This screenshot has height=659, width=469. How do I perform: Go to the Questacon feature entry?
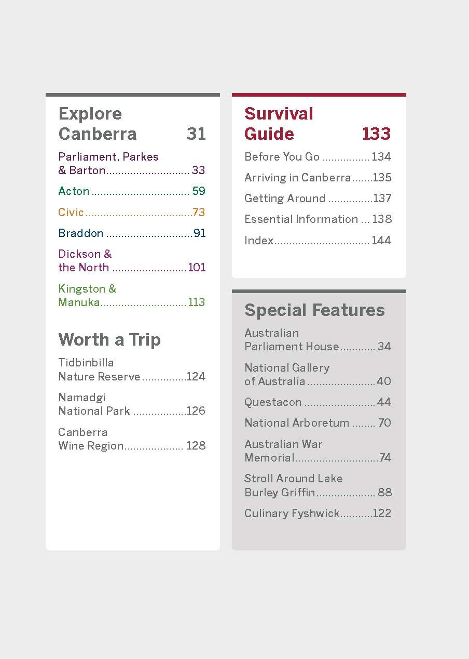point(318,402)
